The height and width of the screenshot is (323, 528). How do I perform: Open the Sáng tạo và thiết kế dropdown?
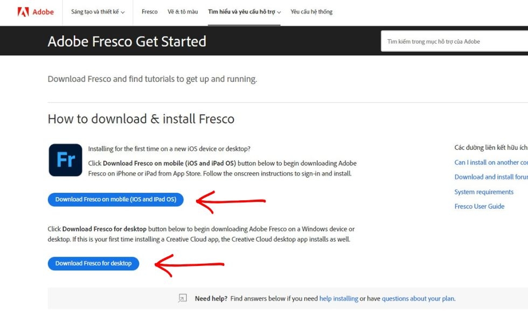pyautogui.click(x=97, y=11)
